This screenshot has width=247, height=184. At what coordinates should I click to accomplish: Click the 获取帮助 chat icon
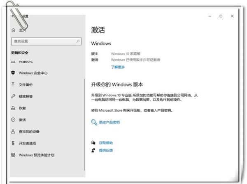click(93, 143)
